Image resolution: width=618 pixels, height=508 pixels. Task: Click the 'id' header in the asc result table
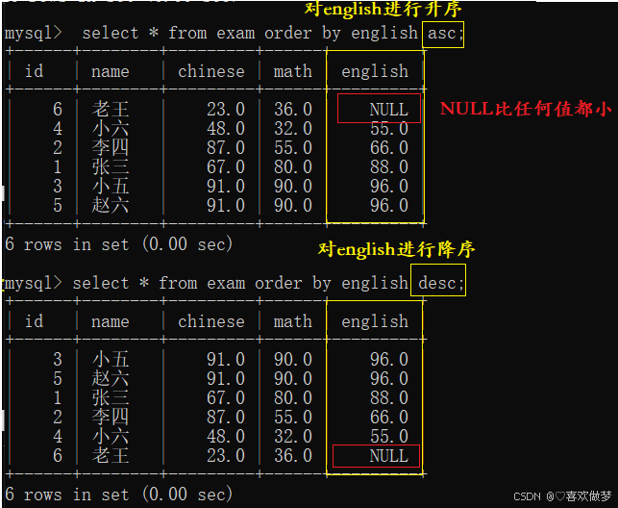click(34, 71)
